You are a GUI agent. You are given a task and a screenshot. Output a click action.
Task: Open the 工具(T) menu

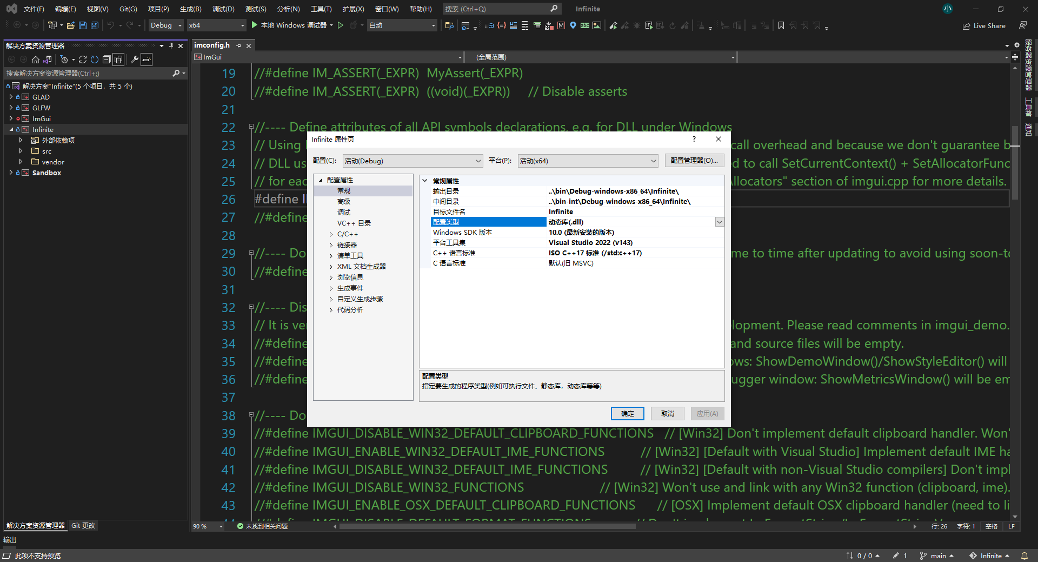pyautogui.click(x=321, y=9)
